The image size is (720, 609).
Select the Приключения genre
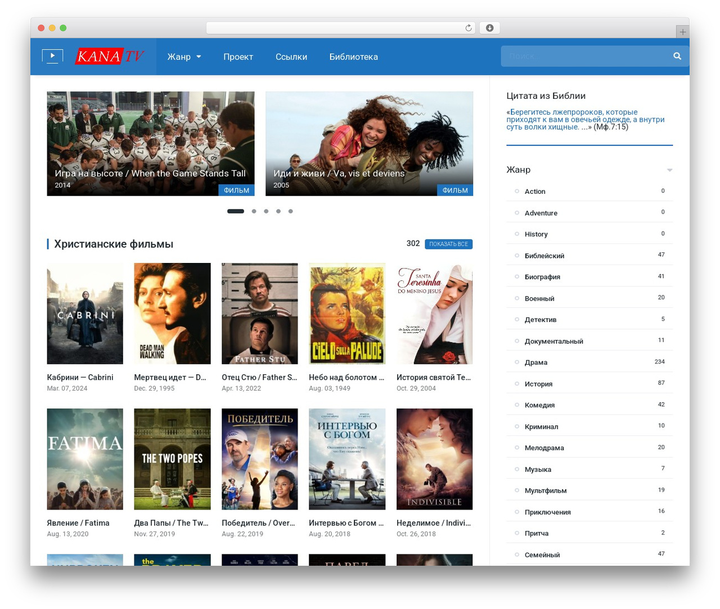(x=548, y=512)
